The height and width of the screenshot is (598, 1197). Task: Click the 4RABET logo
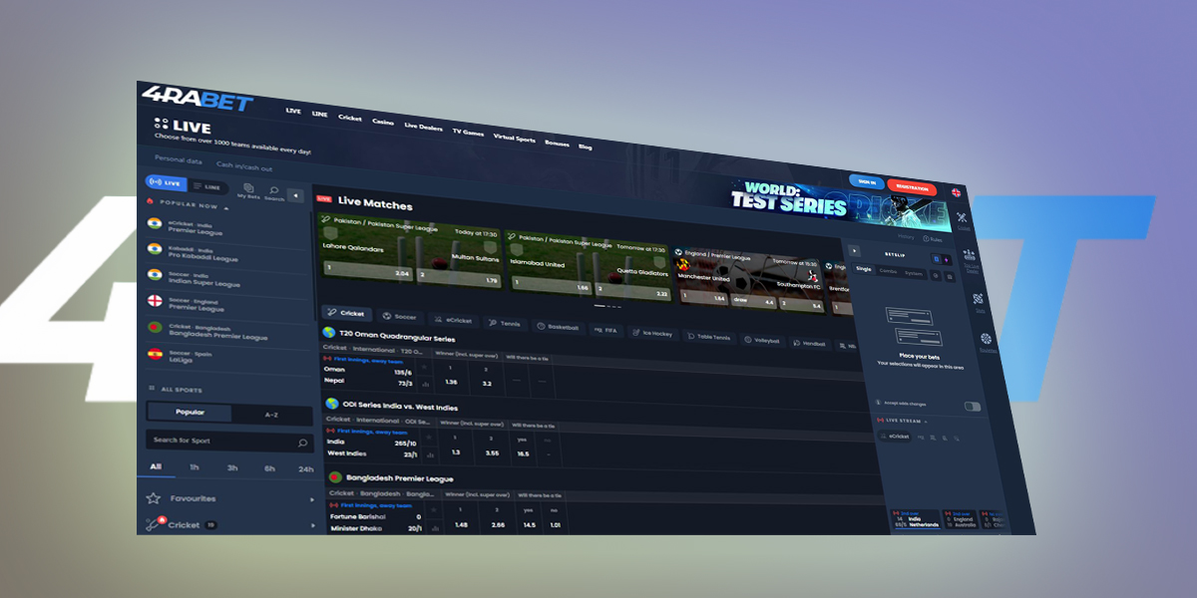pyautogui.click(x=196, y=100)
